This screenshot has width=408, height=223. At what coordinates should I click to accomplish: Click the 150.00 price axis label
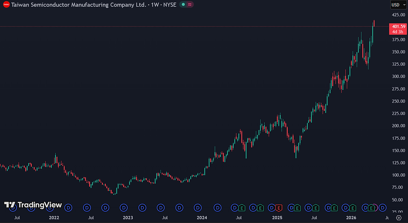pyautogui.click(x=398, y=150)
